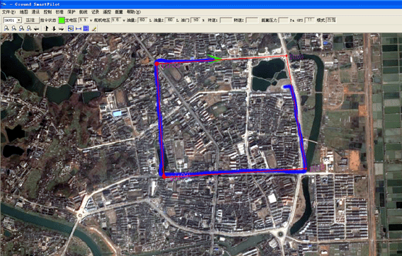The image size is (402, 256).
Task: Open the UAV01 aircraft dropdown
Action: [13, 21]
